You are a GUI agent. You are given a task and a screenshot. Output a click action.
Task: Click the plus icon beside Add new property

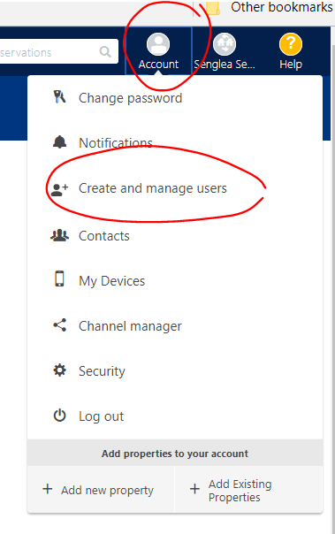[48, 489]
